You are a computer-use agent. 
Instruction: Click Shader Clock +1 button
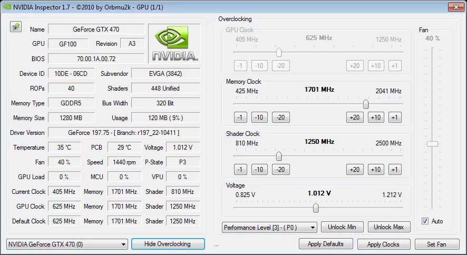(x=395, y=170)
